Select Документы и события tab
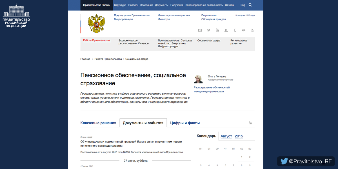Screen dimensions: 338x169 pos(143,123)
